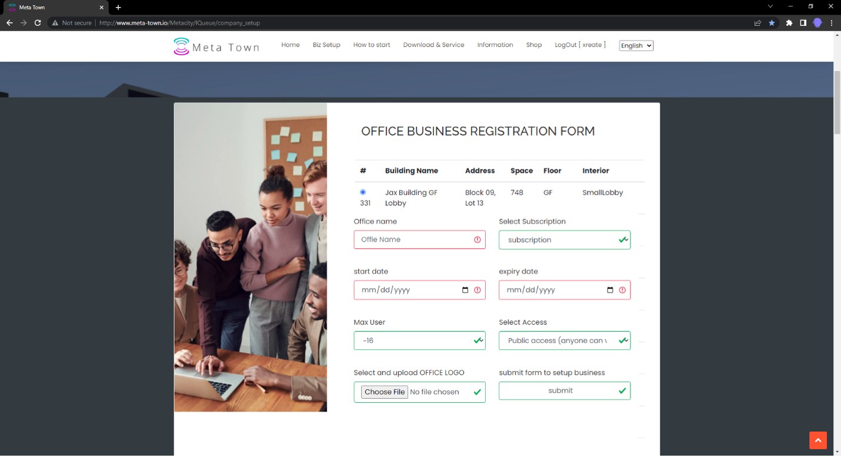Click the Meta Town logo
The height and width of the screenshot is (458, 841).
click(216, 46)
